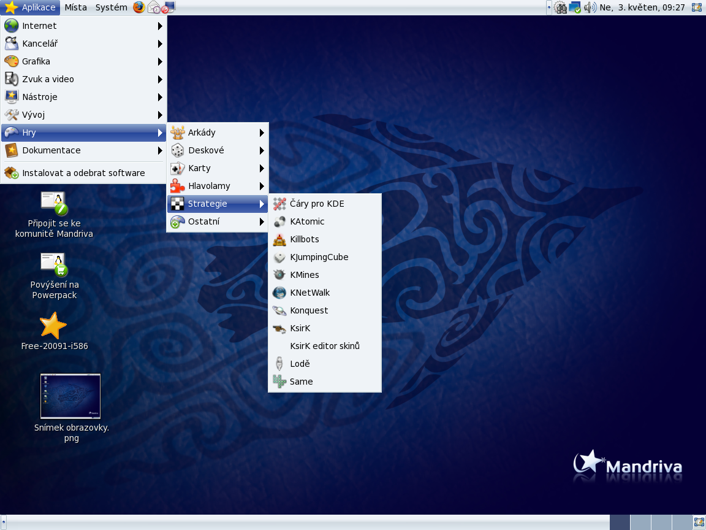
Task: Expand the Kancelář submenu
Action: pyautogui.click(x=83, y=44)
